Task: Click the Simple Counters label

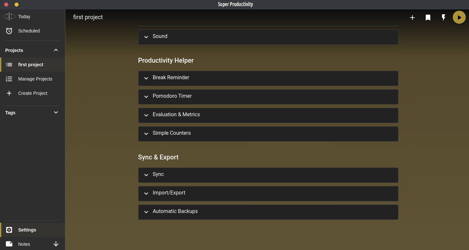Action: (x=172, y=133)
